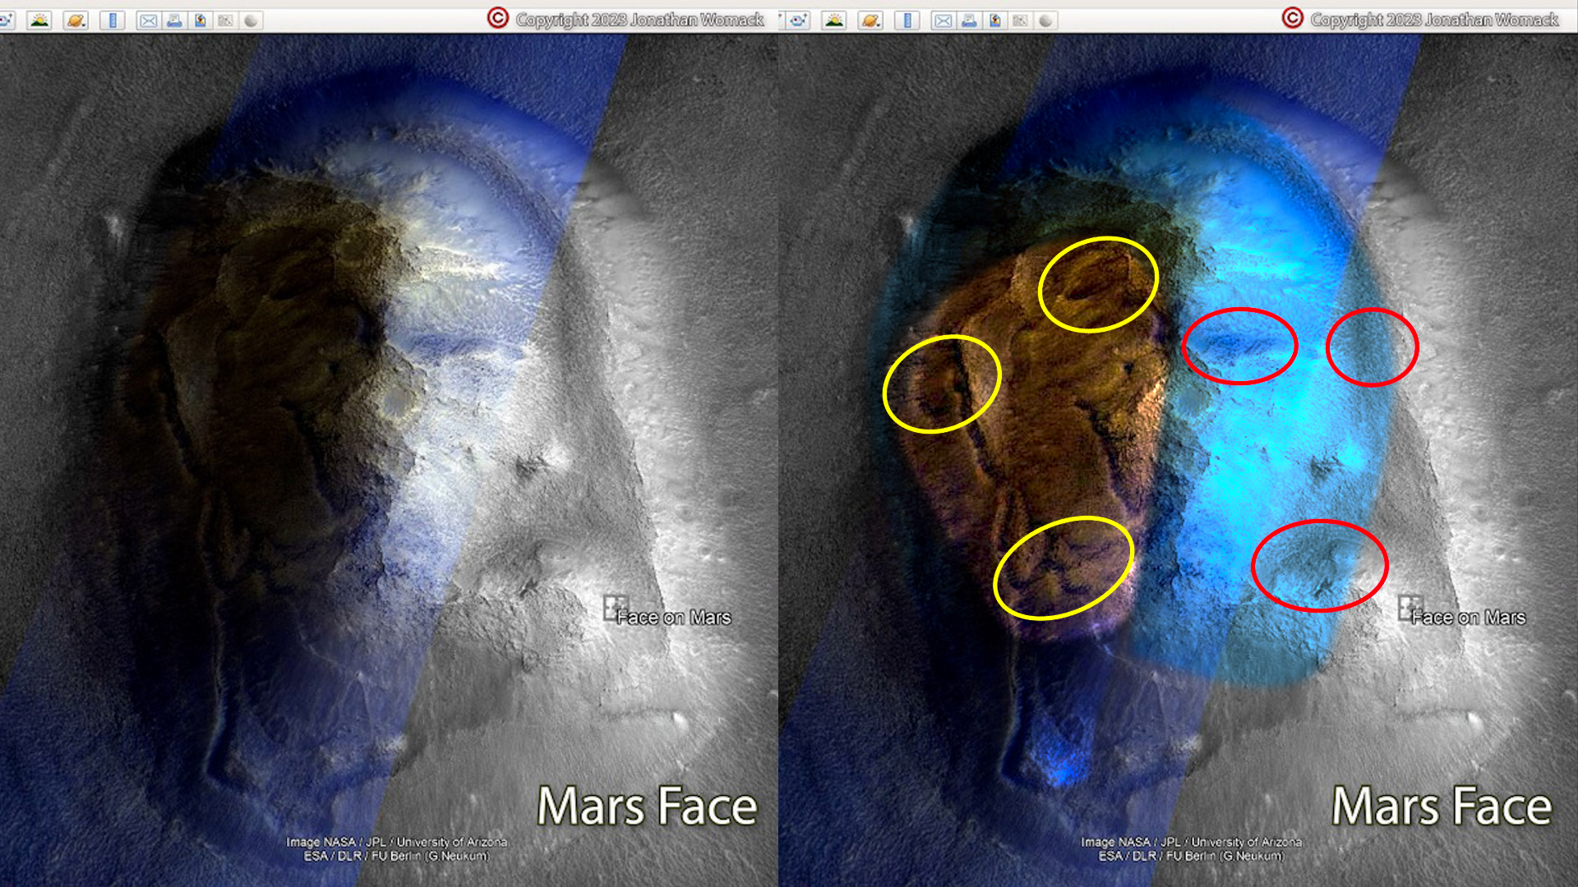
Task: Click Email envelope icon in right panel toolbar
Action: [943, 21]
